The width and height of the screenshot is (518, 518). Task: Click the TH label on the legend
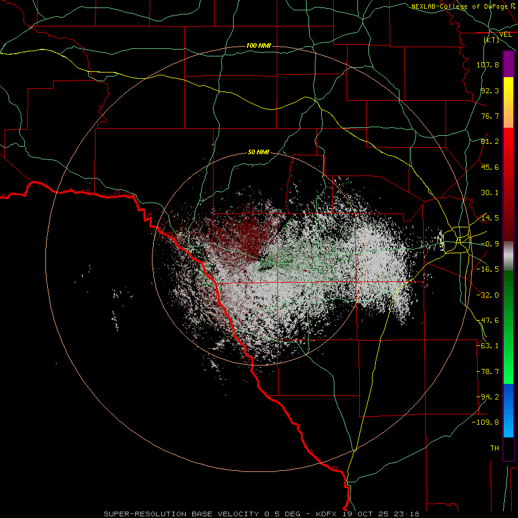tap(494, 448)
